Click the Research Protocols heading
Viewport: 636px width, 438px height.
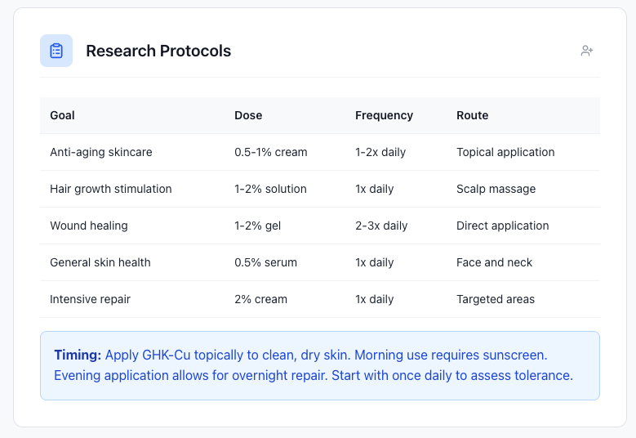[158, 51]
